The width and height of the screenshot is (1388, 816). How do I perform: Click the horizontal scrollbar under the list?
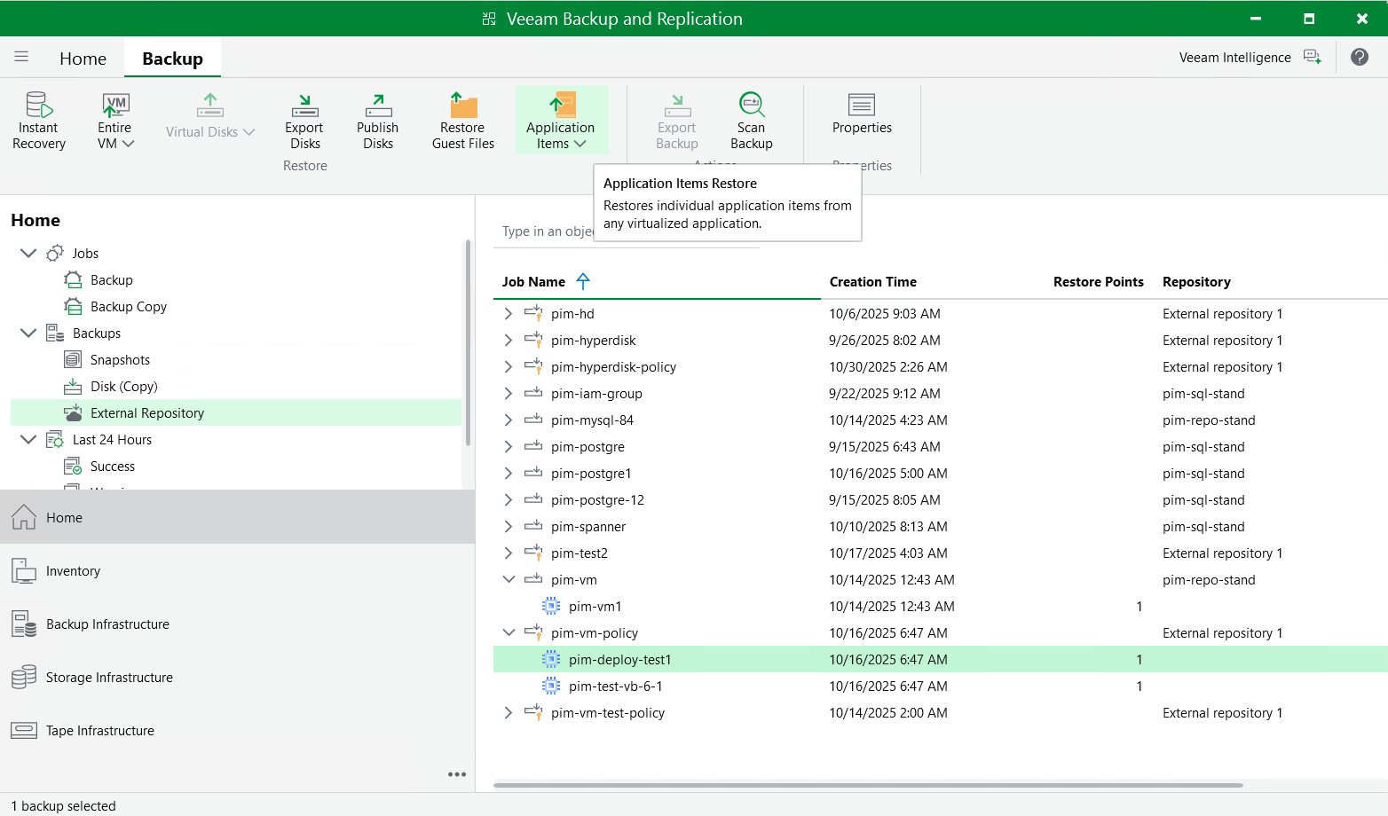click(x=868, y=785)
